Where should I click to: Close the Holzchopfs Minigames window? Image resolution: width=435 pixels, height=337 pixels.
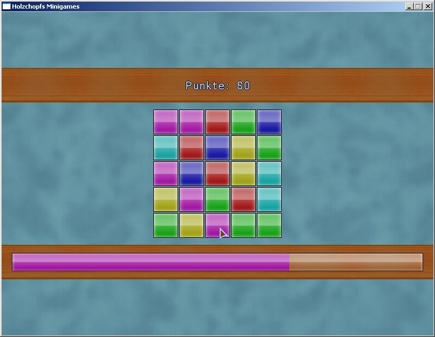click(x=428, y=6)
